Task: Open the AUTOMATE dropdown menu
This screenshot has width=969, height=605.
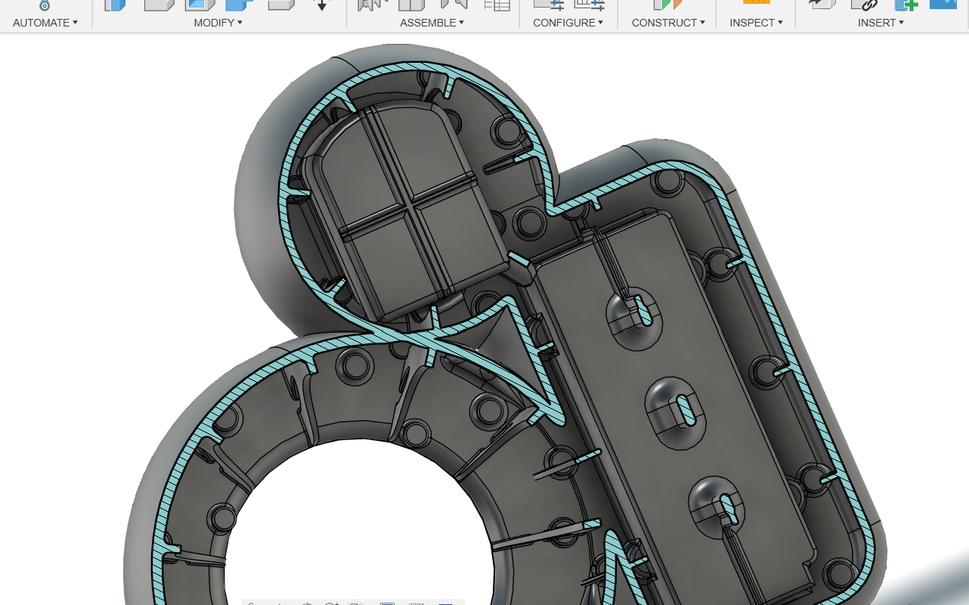Action: point(45,23)
